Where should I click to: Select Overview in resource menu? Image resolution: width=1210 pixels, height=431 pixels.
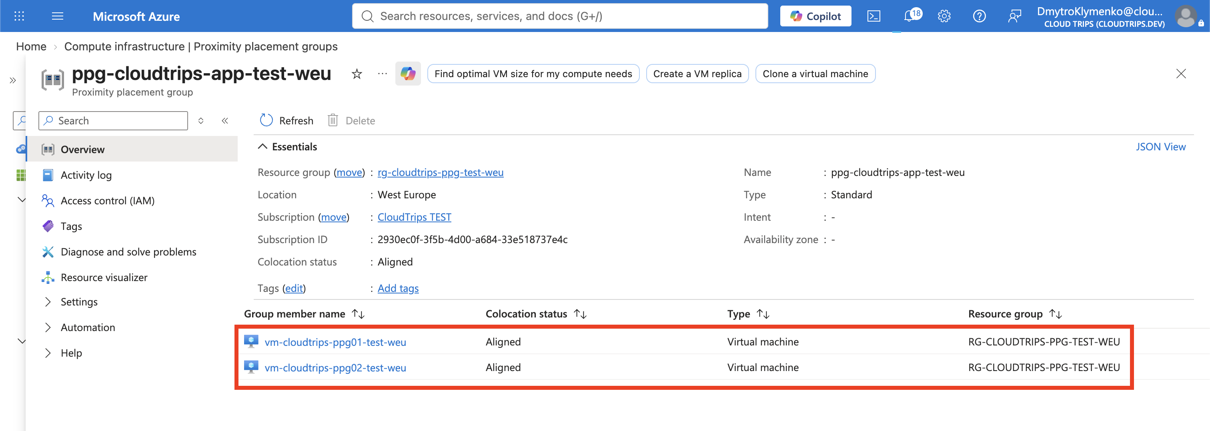[x=132, y=149]
